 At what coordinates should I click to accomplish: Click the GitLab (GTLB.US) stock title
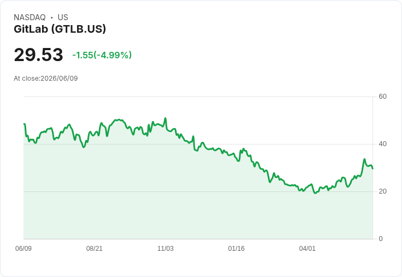[60, 29]
